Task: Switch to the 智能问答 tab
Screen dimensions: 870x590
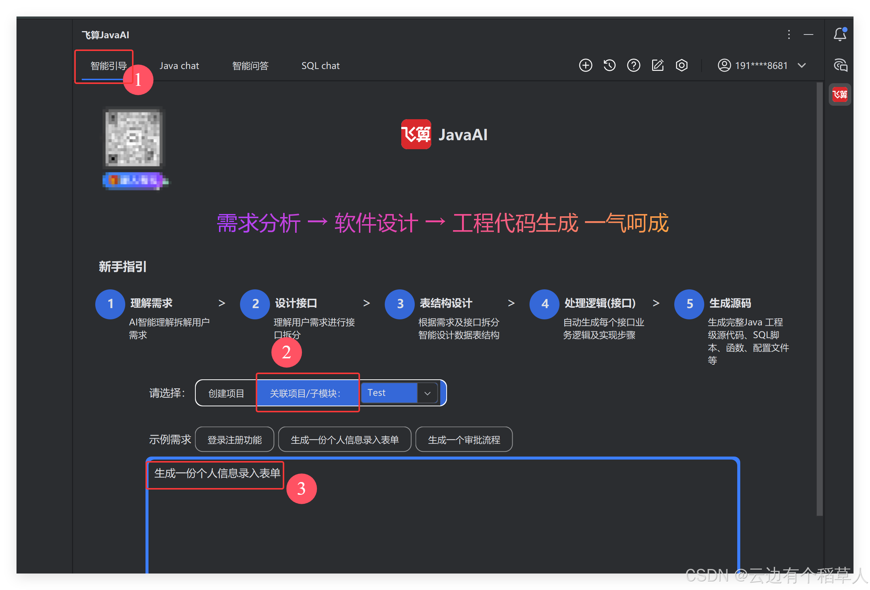Action: pyautogui.click(x=250, y=66)
